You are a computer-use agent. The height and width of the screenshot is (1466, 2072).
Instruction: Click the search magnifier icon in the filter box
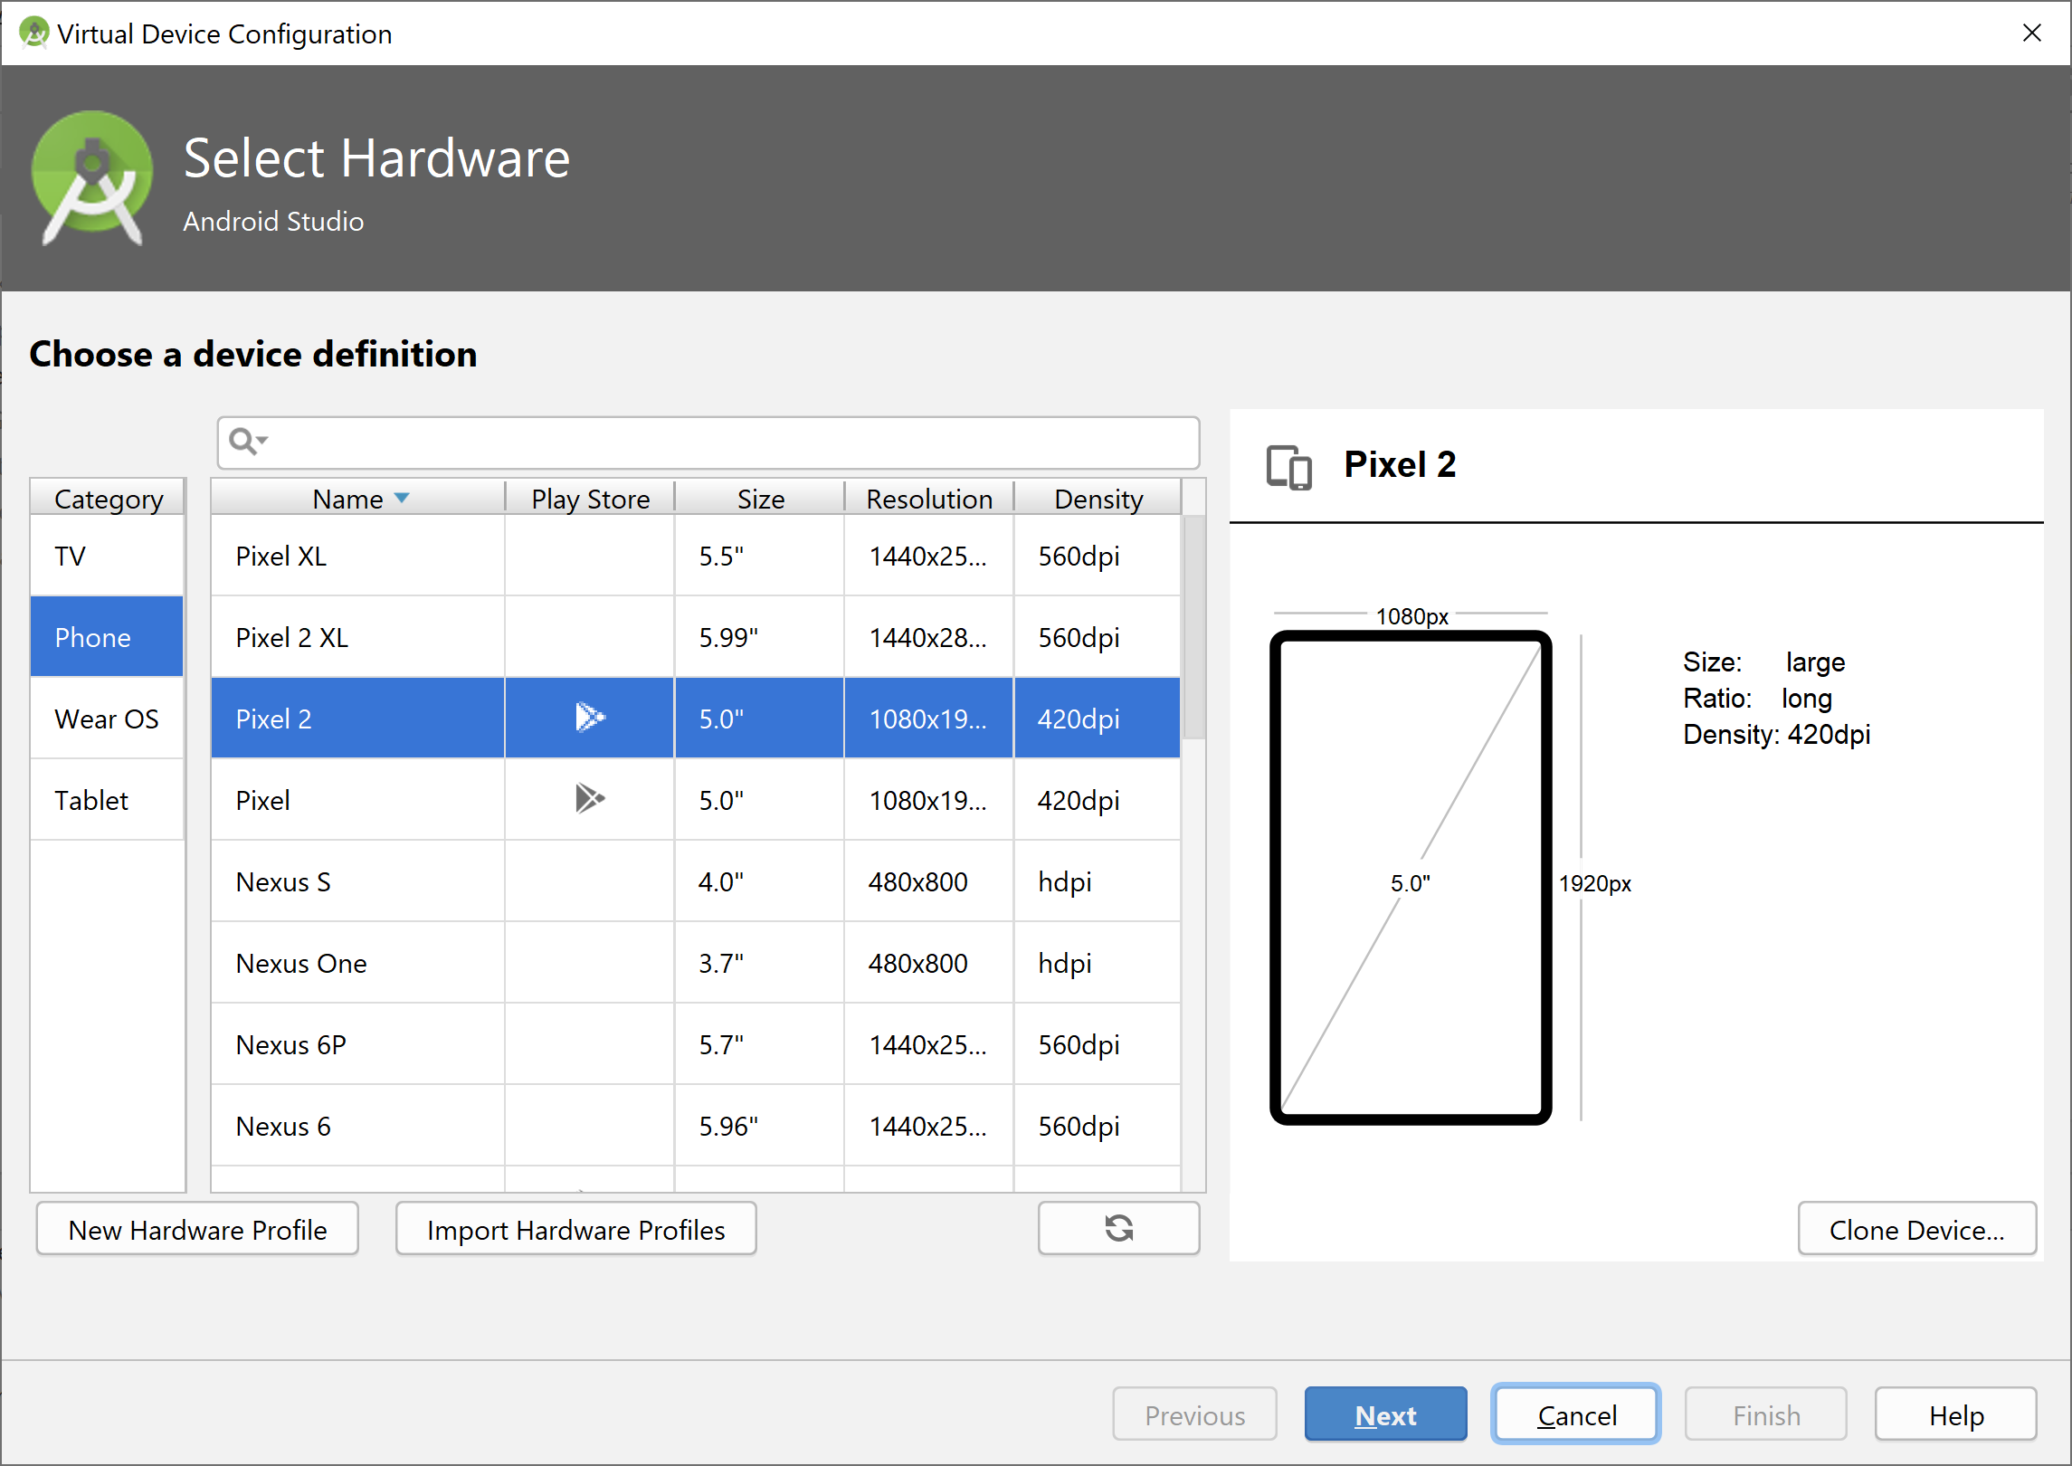[x=247, y=442]
